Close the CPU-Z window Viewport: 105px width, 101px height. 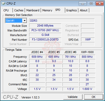coord(100,4)
